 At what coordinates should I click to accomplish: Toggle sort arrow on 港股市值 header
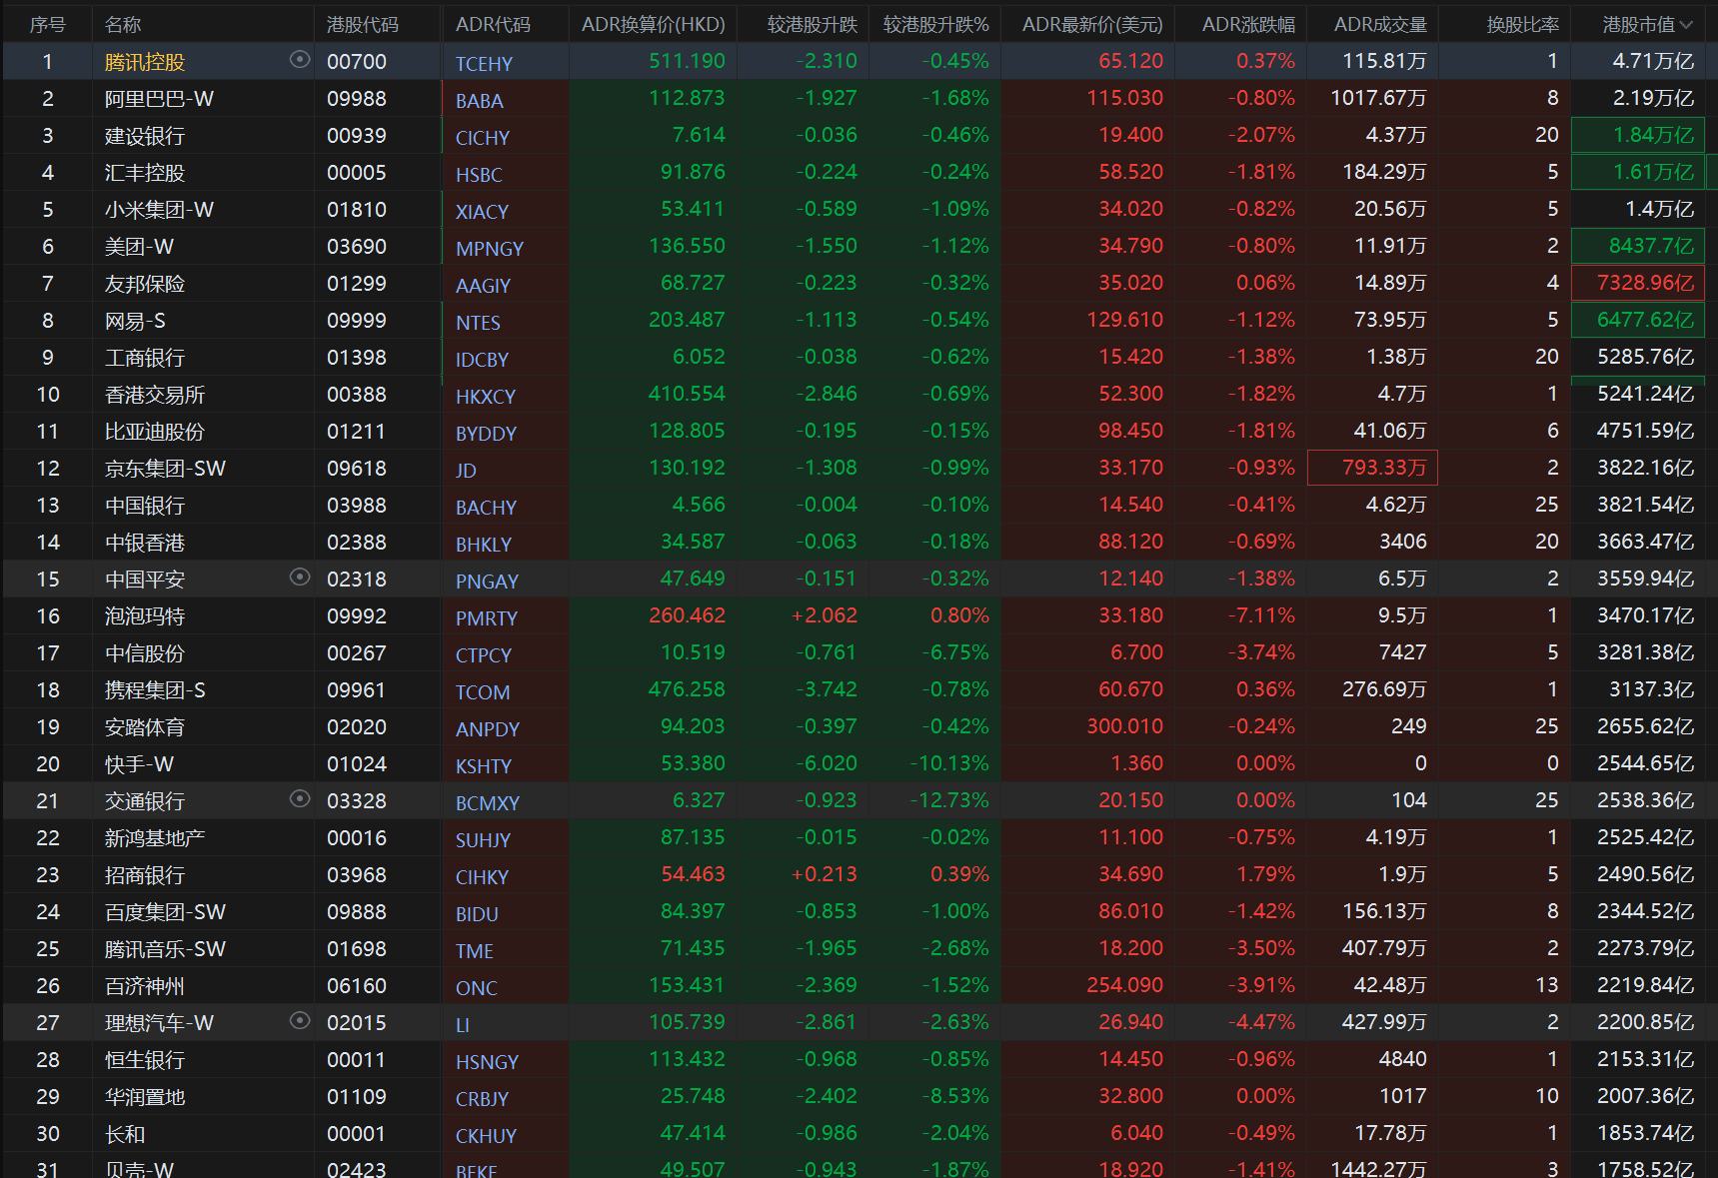1686,25
